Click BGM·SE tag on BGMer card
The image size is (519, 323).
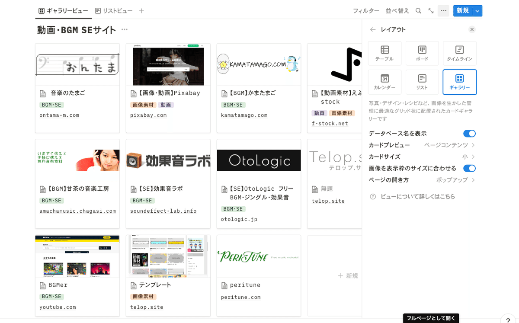(x=51, y=297)
